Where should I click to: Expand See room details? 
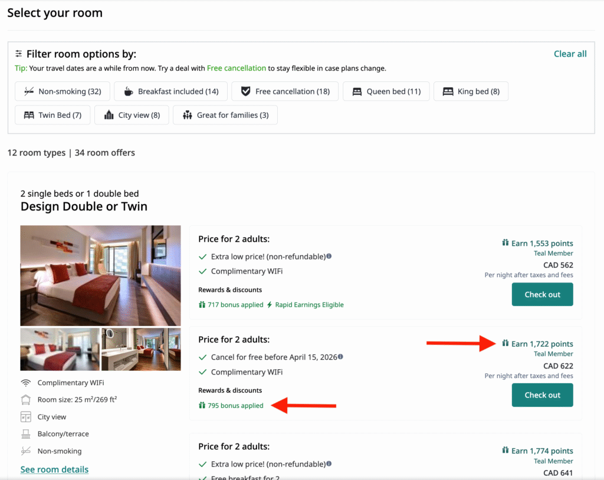tap(54, 469)
